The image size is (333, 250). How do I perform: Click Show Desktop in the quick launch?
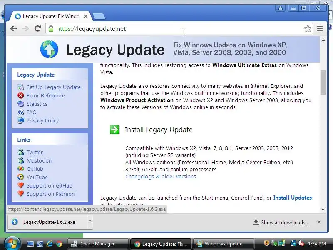coord(30,244)
